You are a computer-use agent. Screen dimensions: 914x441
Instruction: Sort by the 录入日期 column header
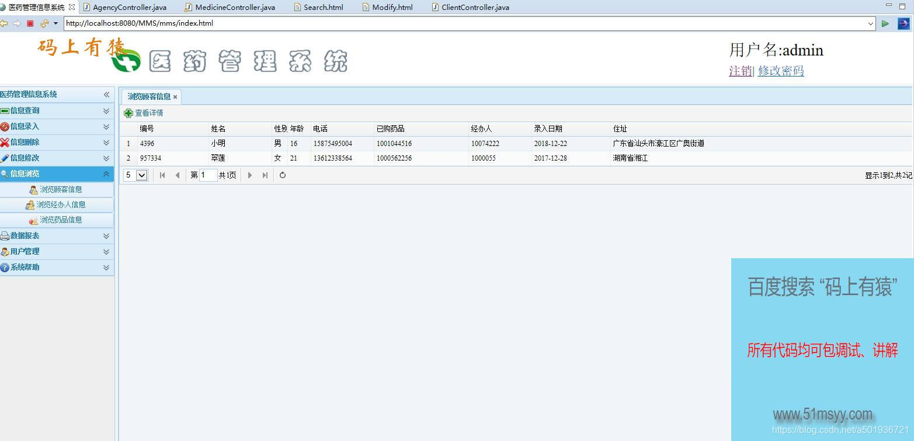(x=571, y=129)
